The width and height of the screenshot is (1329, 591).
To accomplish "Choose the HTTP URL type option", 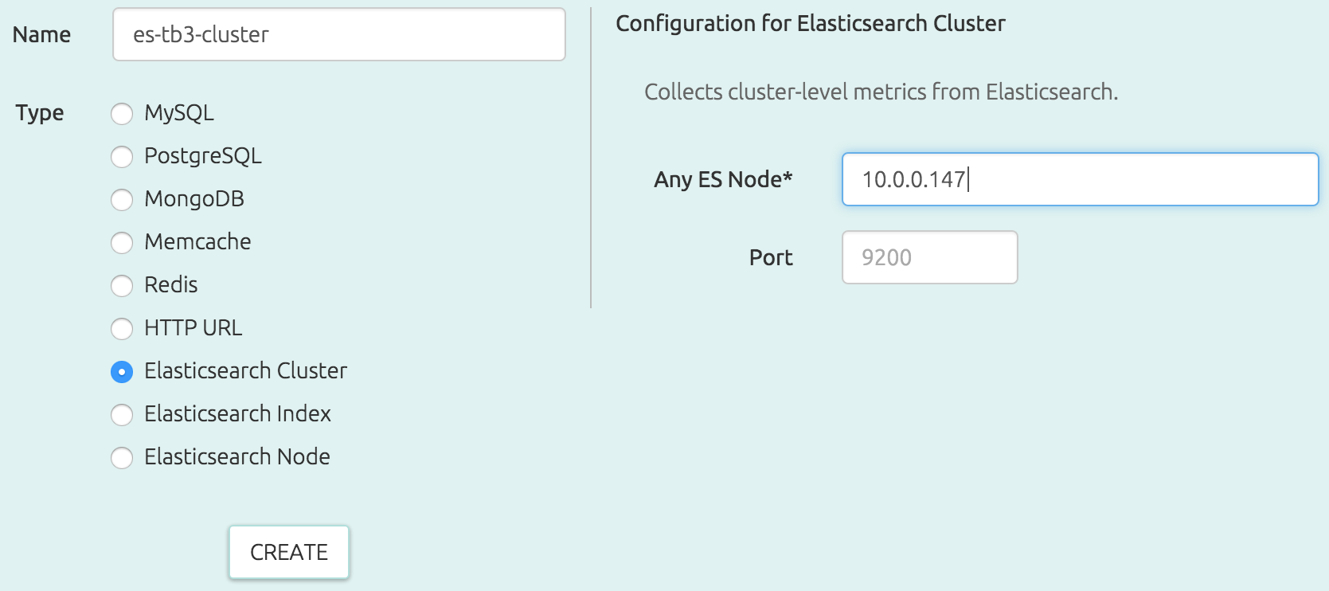I will [122, 329].
